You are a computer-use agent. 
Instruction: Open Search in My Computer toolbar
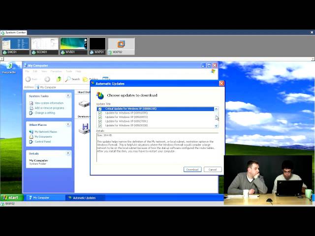72,79
